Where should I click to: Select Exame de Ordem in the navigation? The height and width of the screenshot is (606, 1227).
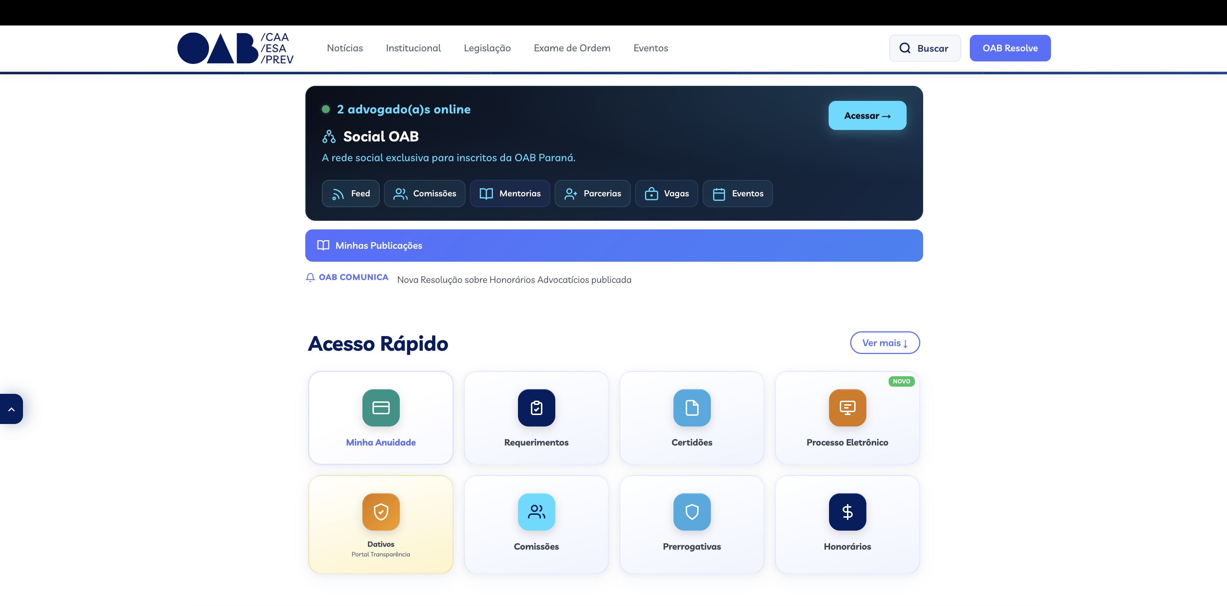pyautogui.click(x=571, y=48)
